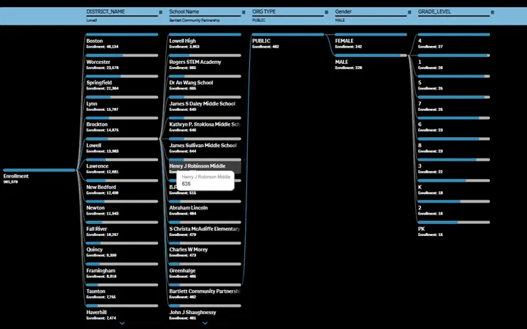Click the GRADE_LEVEL column menu icon
Image resolution: width=527 pixels, height=329 pixels.
pos(493,12)
